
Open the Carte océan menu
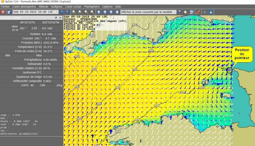click(x=73, y=7)
